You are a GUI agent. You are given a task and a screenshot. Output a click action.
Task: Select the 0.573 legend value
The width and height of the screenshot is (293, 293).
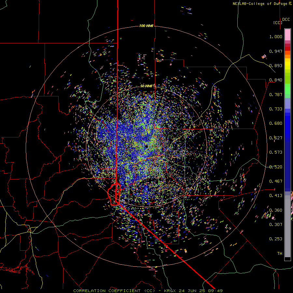point(276,152)
